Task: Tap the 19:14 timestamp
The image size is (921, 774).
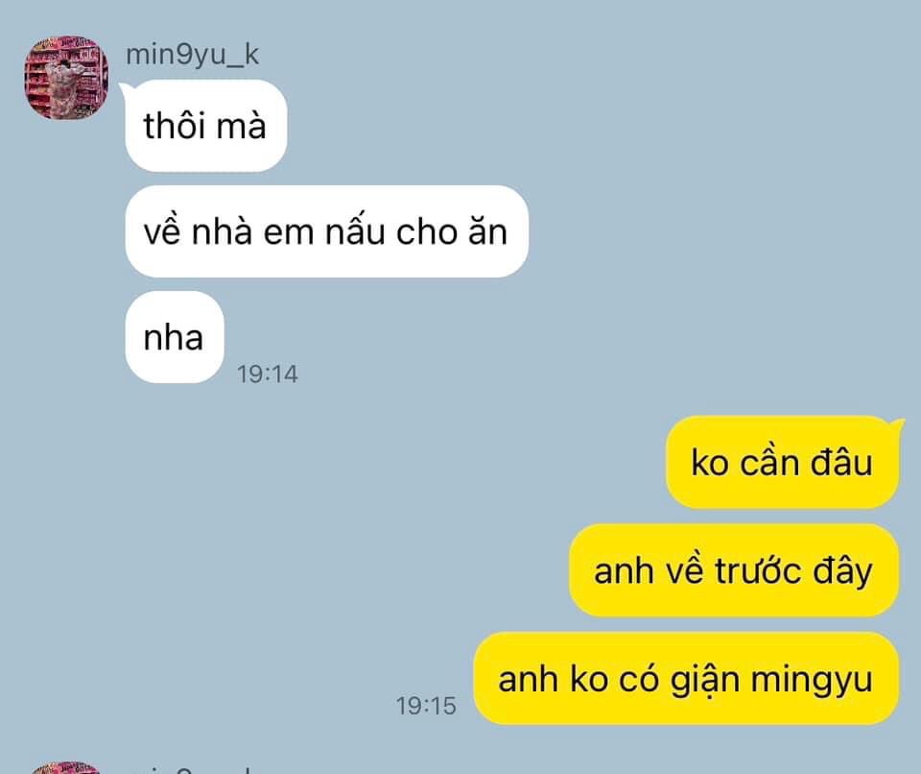Action: pyautogui.click(x=268, y=375)
